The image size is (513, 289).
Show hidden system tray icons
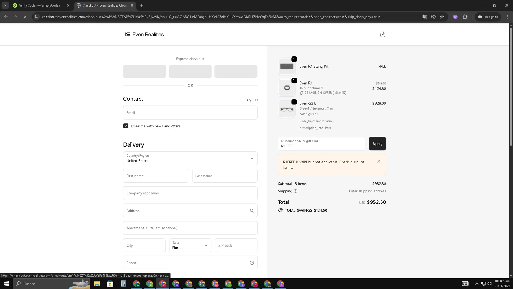[477, 284]
